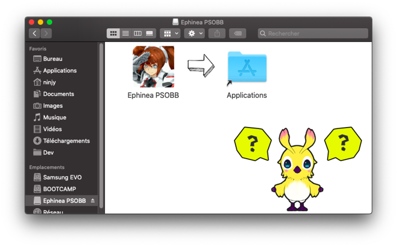Image resolution: width=397 pixels, height=247 pixels.
Task: Focus the Rechercher search field
Action: click(x=313, y=33)
